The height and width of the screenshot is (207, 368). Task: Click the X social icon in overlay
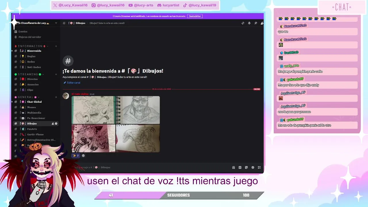pyautogui.click(x=55, y=5)
